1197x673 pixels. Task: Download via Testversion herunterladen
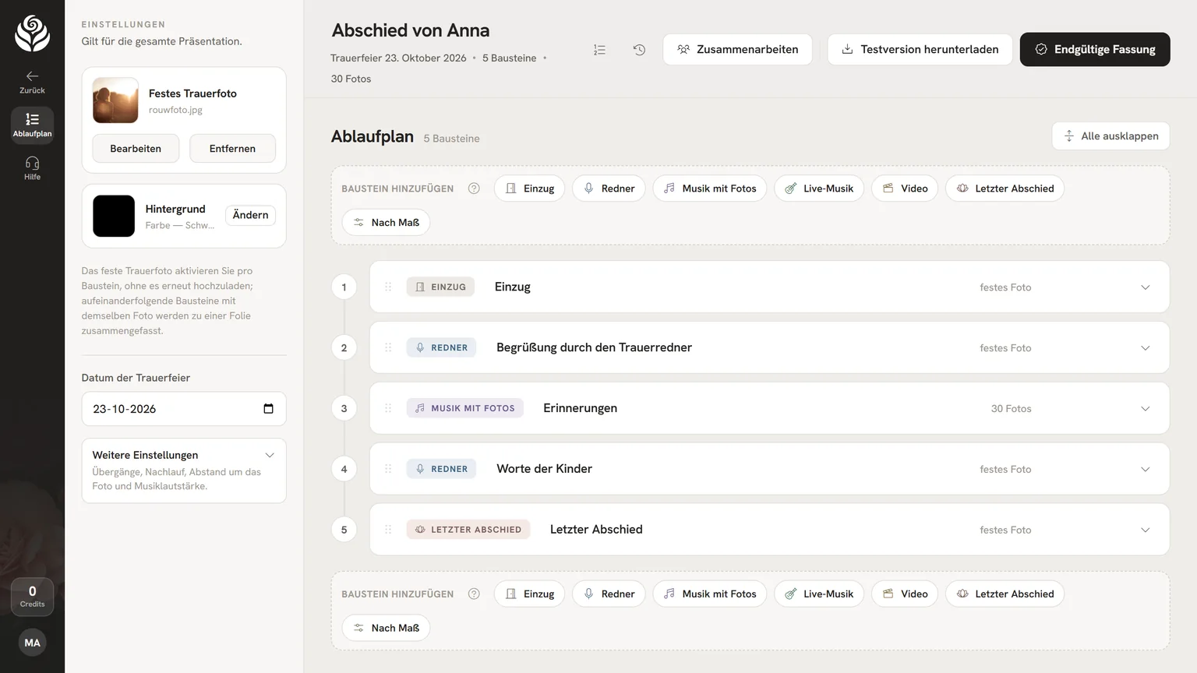coord(920,49)
